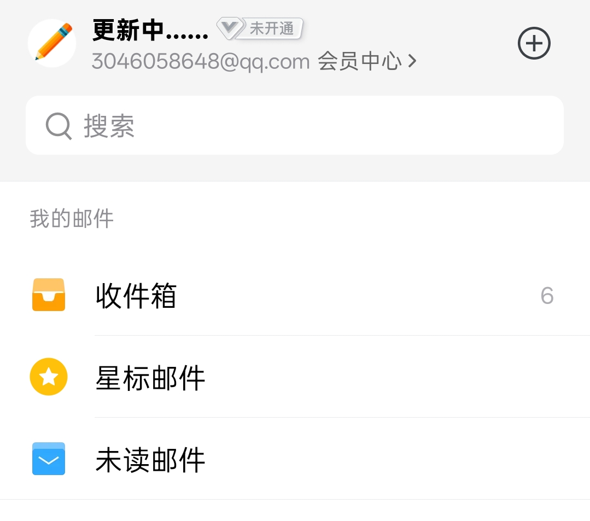Open the 未读邮件 folder
Screen dimensions: 590x521
[150, 460]
